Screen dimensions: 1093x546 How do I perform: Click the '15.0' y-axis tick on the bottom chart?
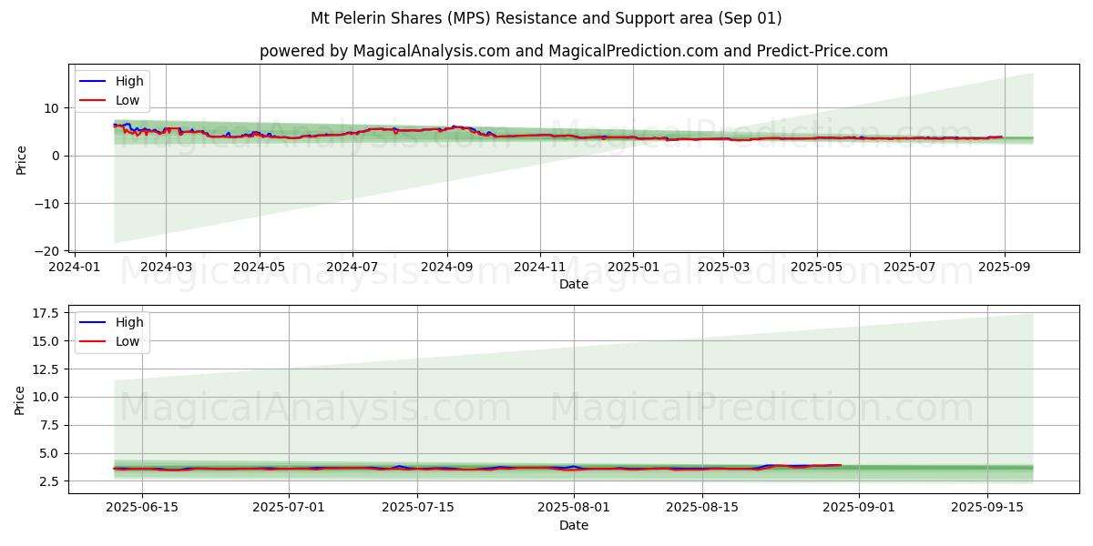pos(46,341)
